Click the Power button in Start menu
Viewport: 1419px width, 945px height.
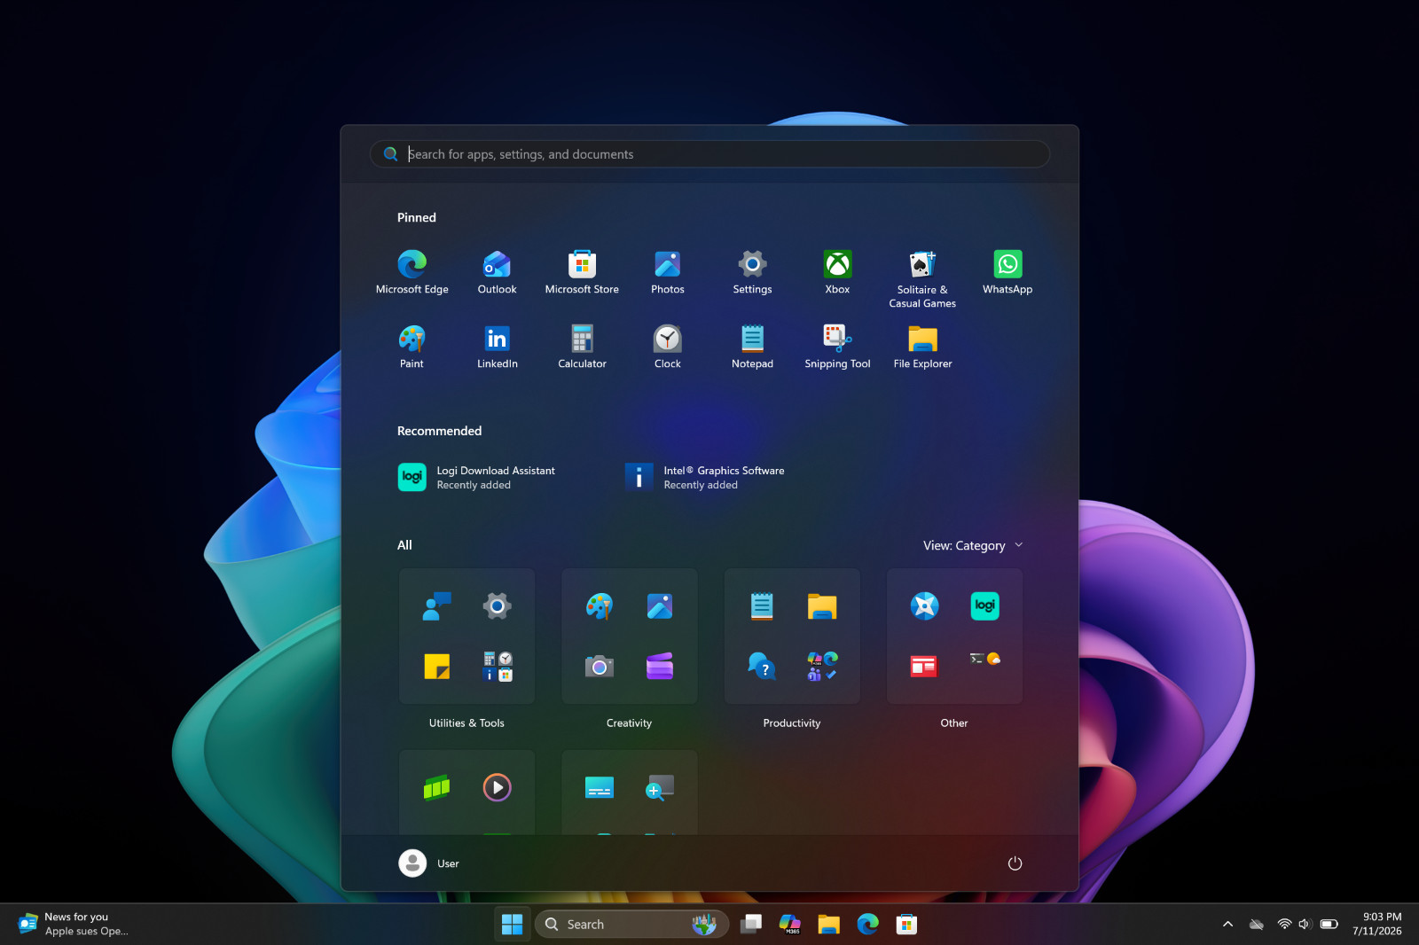tap(1015, 863)
